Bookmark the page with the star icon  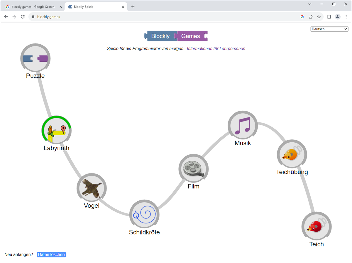coord(319,17)
